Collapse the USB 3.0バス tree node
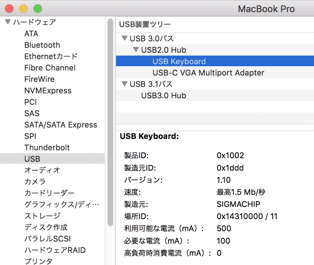 [x=125, y=38]
